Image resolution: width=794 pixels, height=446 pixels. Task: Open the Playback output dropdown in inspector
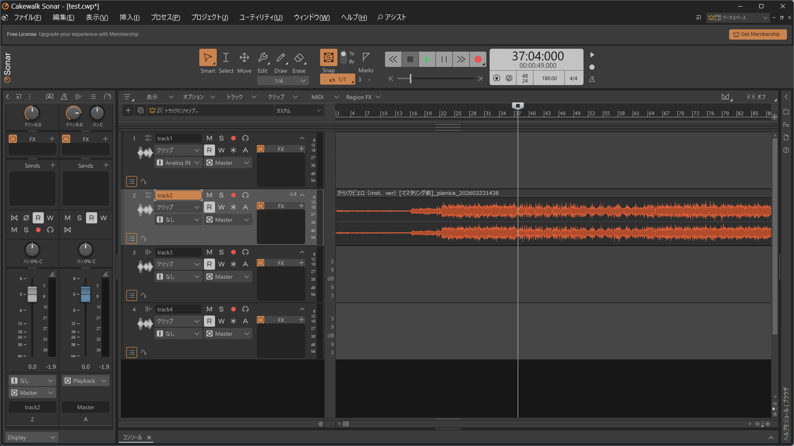click(x=86, y=381)
